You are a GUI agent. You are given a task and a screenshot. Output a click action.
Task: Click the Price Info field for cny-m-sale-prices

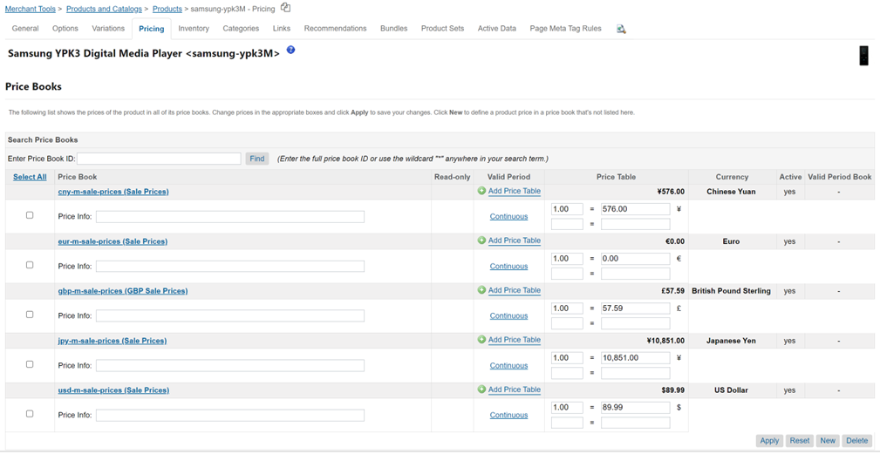[x=230, y=217]
